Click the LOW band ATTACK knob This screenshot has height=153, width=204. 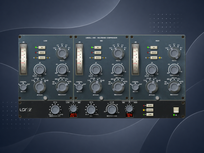point(40,87)
